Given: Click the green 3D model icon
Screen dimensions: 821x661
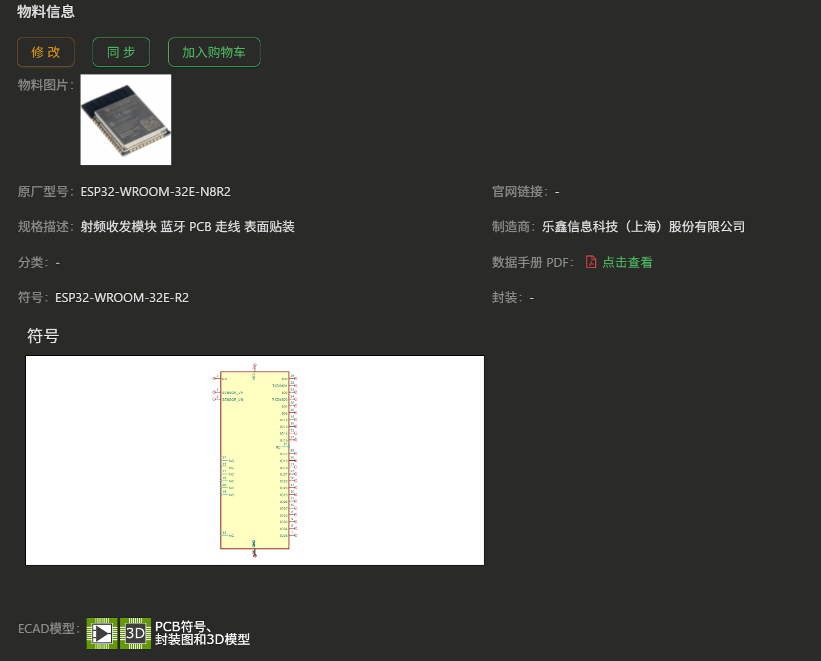Looking at the screenshot, I should tap(134, 633).
